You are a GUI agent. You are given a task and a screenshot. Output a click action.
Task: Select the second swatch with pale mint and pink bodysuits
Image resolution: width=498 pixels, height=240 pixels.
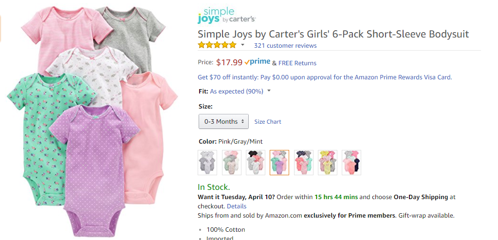click(x=231, y=162)
